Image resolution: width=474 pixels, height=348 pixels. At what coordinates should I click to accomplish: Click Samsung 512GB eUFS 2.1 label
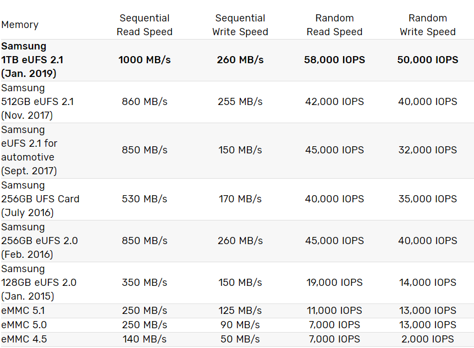coord(37,102)
